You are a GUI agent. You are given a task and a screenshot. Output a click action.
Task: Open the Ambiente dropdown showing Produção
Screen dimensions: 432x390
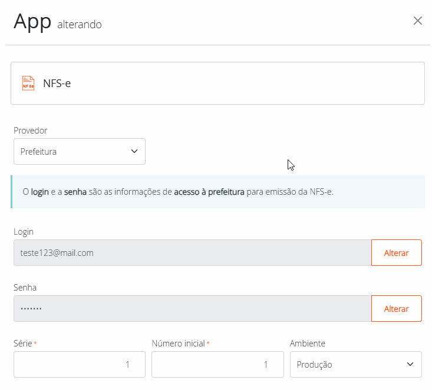click(356, 365)
